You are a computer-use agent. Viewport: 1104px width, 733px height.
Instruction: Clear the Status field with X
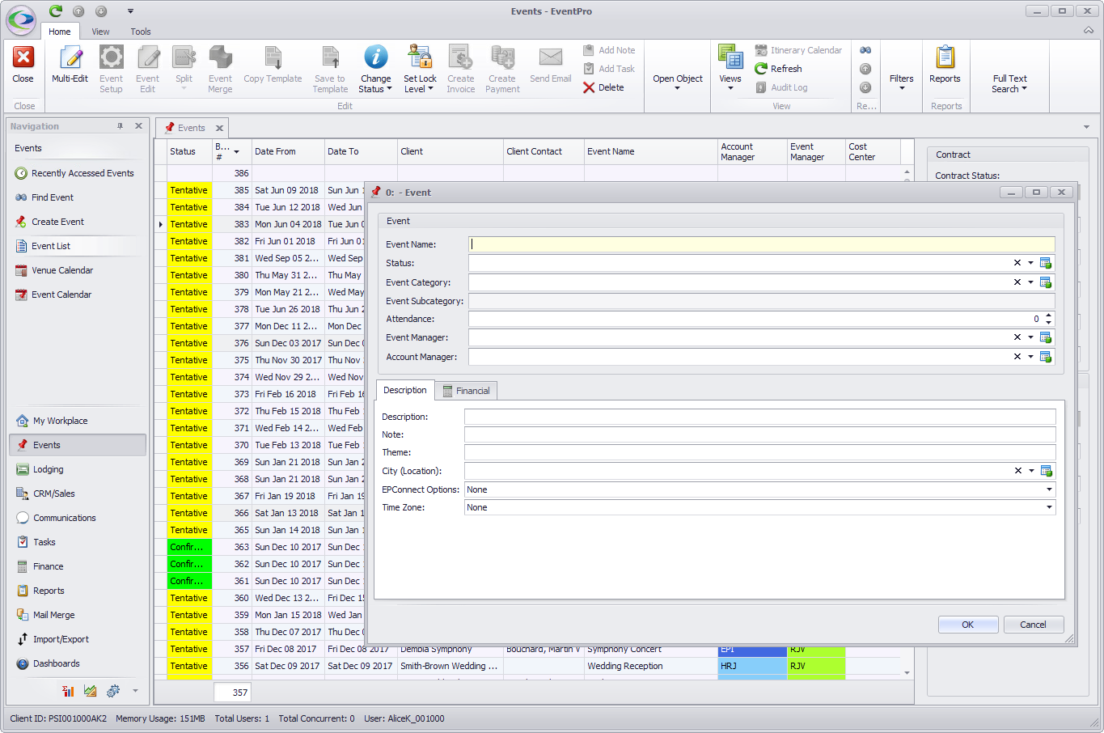(1017, 263)
